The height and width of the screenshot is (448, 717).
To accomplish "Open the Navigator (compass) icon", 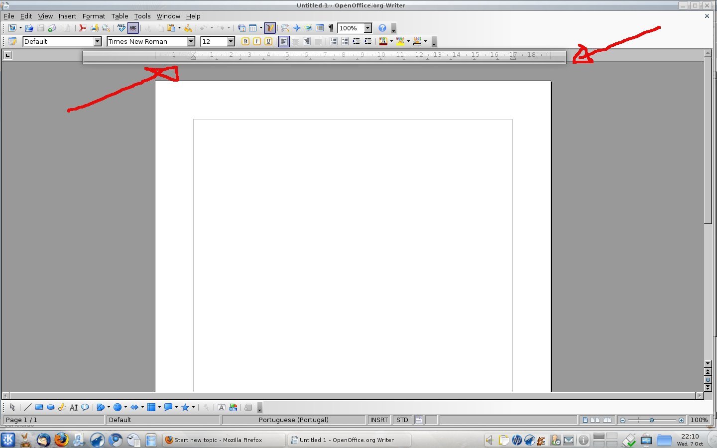I will pos(297,28).
